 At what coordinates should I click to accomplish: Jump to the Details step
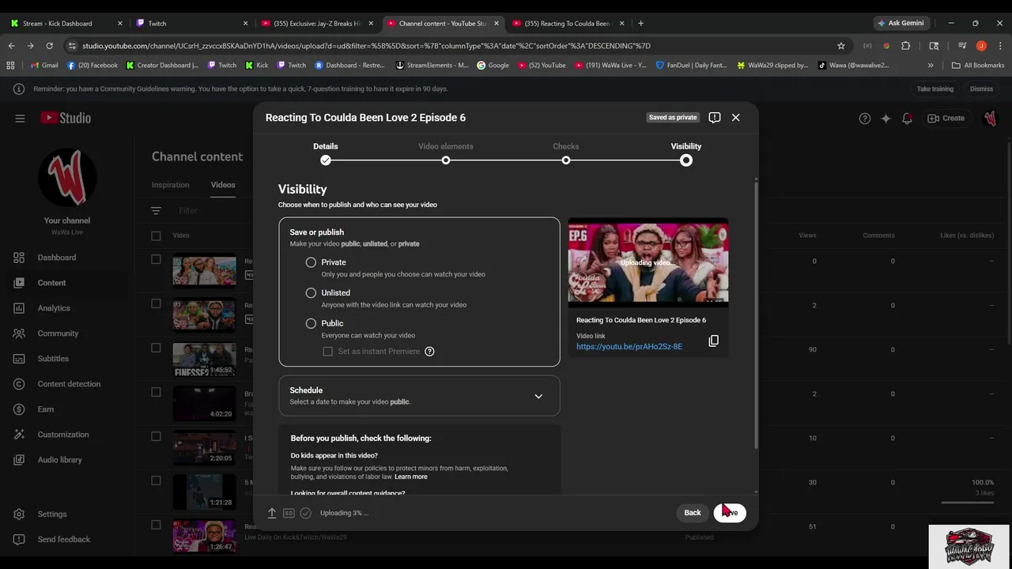[x=326, y=153]
